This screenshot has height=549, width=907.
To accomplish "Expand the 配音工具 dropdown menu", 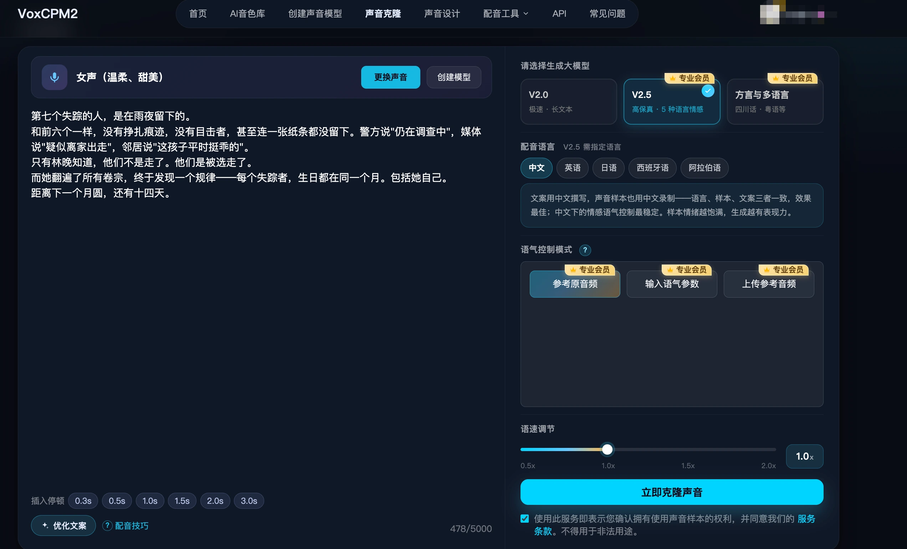I will click(506, 14).
